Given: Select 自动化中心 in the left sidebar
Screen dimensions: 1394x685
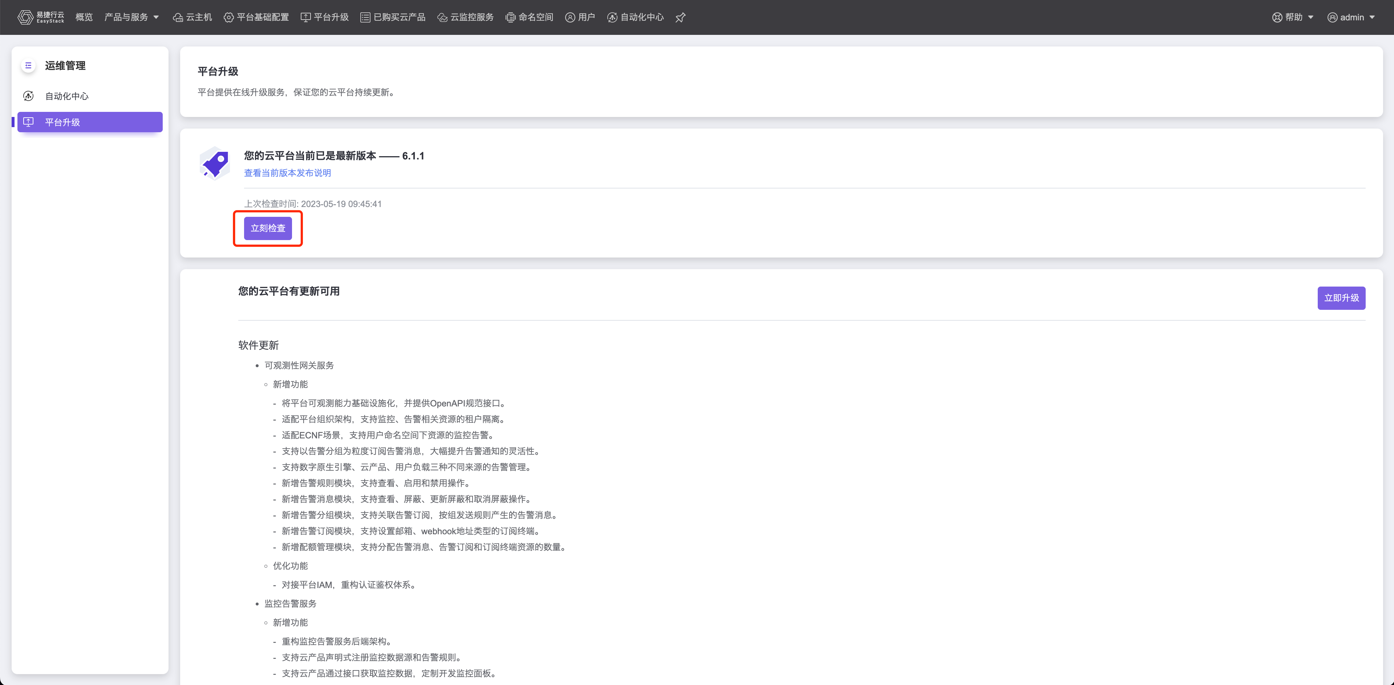Looking at the screenshot, I should coord(66,96).
